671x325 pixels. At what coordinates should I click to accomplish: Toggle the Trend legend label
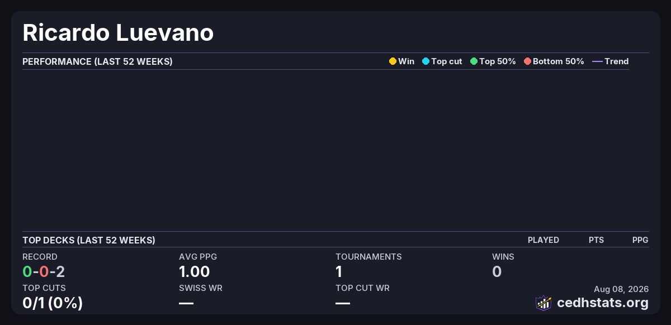coord(617,61)
